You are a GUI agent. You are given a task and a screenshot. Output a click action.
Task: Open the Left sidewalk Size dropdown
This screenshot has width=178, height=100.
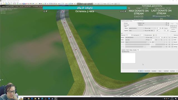click(158, 42)
